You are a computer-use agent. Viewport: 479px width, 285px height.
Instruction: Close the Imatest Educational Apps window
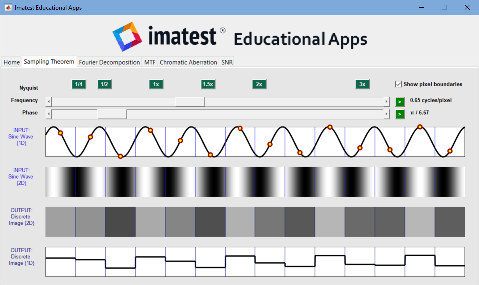[467, 7]
